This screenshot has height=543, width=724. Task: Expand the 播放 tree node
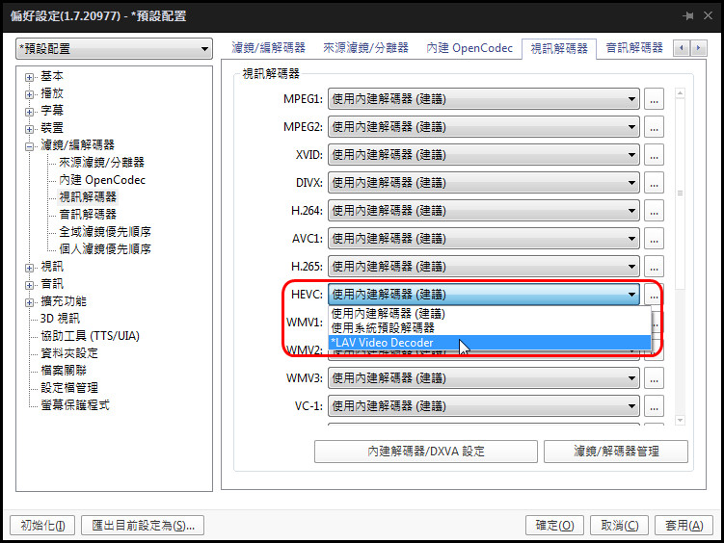pos(29,95)
